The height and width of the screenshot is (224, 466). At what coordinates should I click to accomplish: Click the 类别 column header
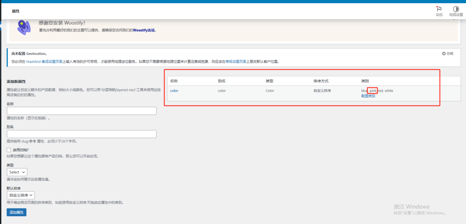point(365,81)
